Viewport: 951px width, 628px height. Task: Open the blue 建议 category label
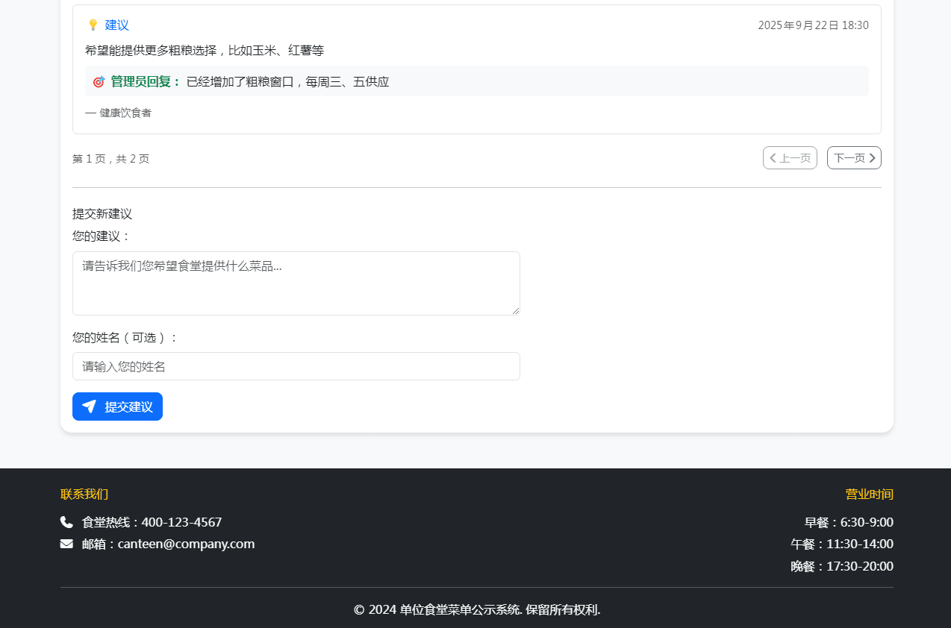pyautogui.click(x=117, y=25)
